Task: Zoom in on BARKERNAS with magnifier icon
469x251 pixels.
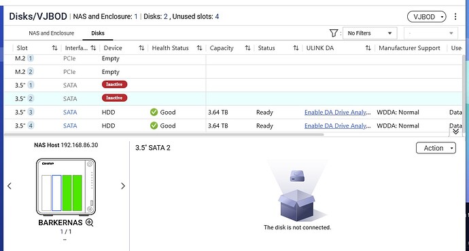Action: point(90,223)
